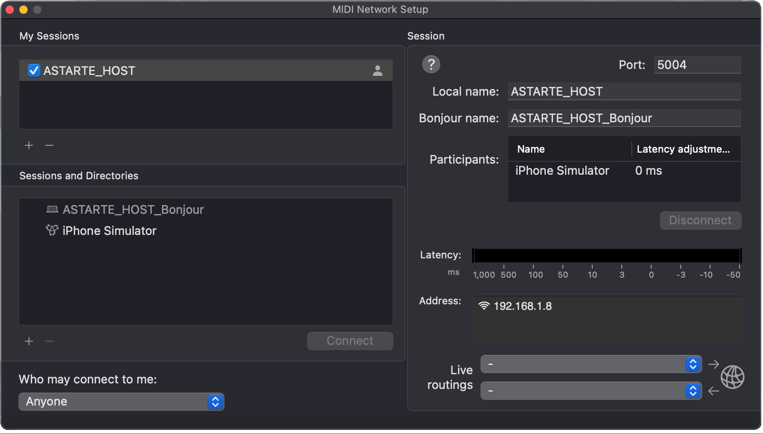Uncheck the ASTARTE_HOST session checkbox

34,70
